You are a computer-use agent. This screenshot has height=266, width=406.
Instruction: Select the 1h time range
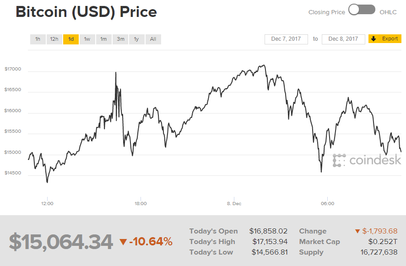pyautogui.click(x=38, y=39)
